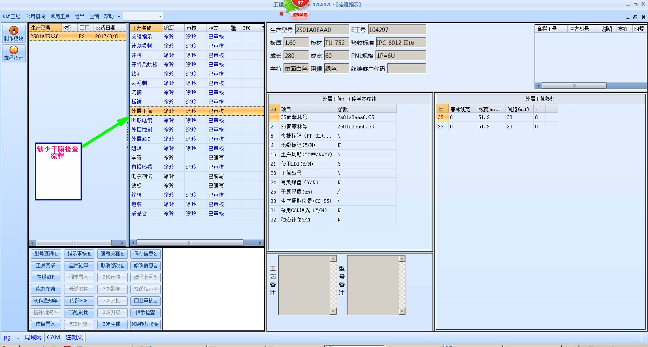Expand the arrow next to 帮助
Viewport: 648px width, 347px height.
pos(119,17)
